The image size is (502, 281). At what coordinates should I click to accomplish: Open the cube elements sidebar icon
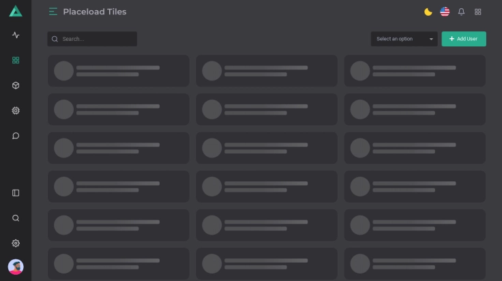point(16,85)
